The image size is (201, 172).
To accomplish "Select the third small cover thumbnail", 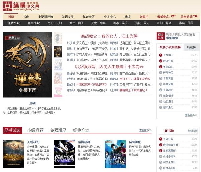I will pos(58,65).
